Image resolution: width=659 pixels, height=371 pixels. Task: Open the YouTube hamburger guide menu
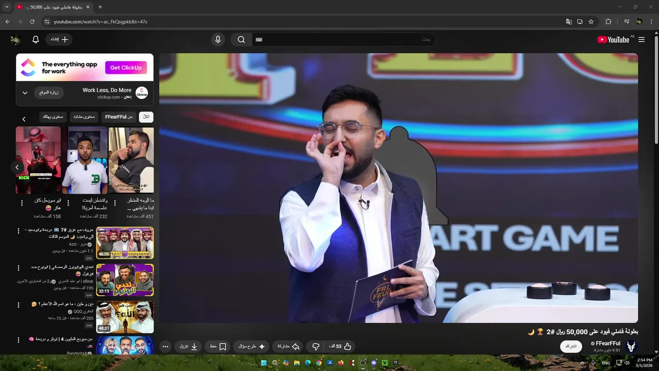coord(641,40)
